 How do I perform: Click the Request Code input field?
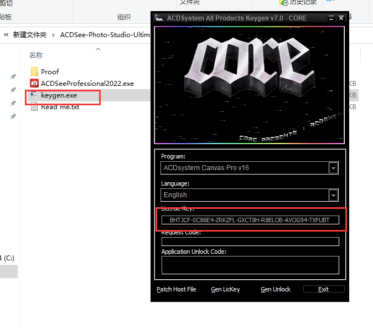[250, 242]
